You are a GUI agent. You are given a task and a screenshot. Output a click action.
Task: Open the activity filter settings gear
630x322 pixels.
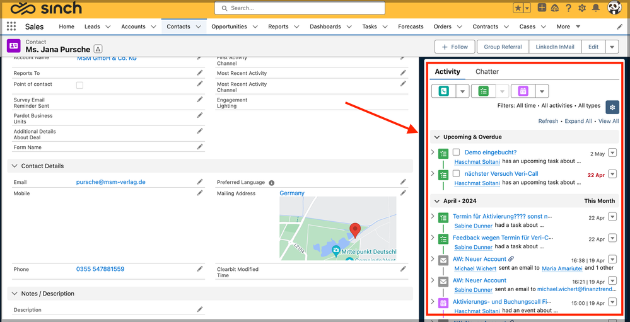[612, 107]
